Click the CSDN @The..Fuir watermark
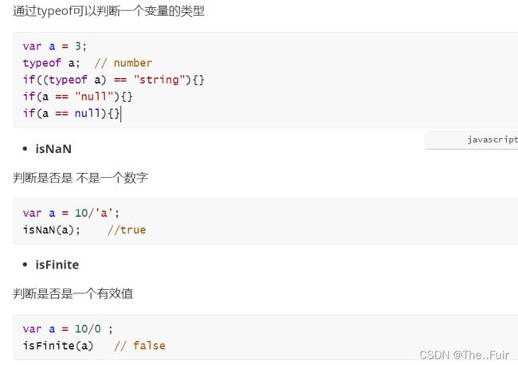Viewport: 518px width, 365px height. [x=464, y=355]
